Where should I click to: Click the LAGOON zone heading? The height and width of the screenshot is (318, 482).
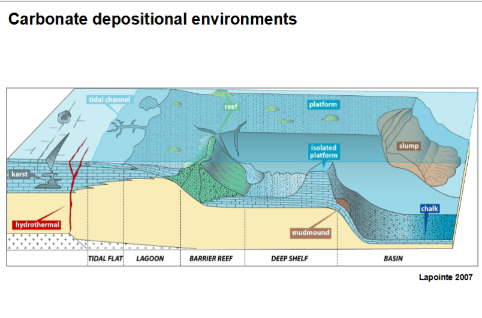(x=150, y=259)
